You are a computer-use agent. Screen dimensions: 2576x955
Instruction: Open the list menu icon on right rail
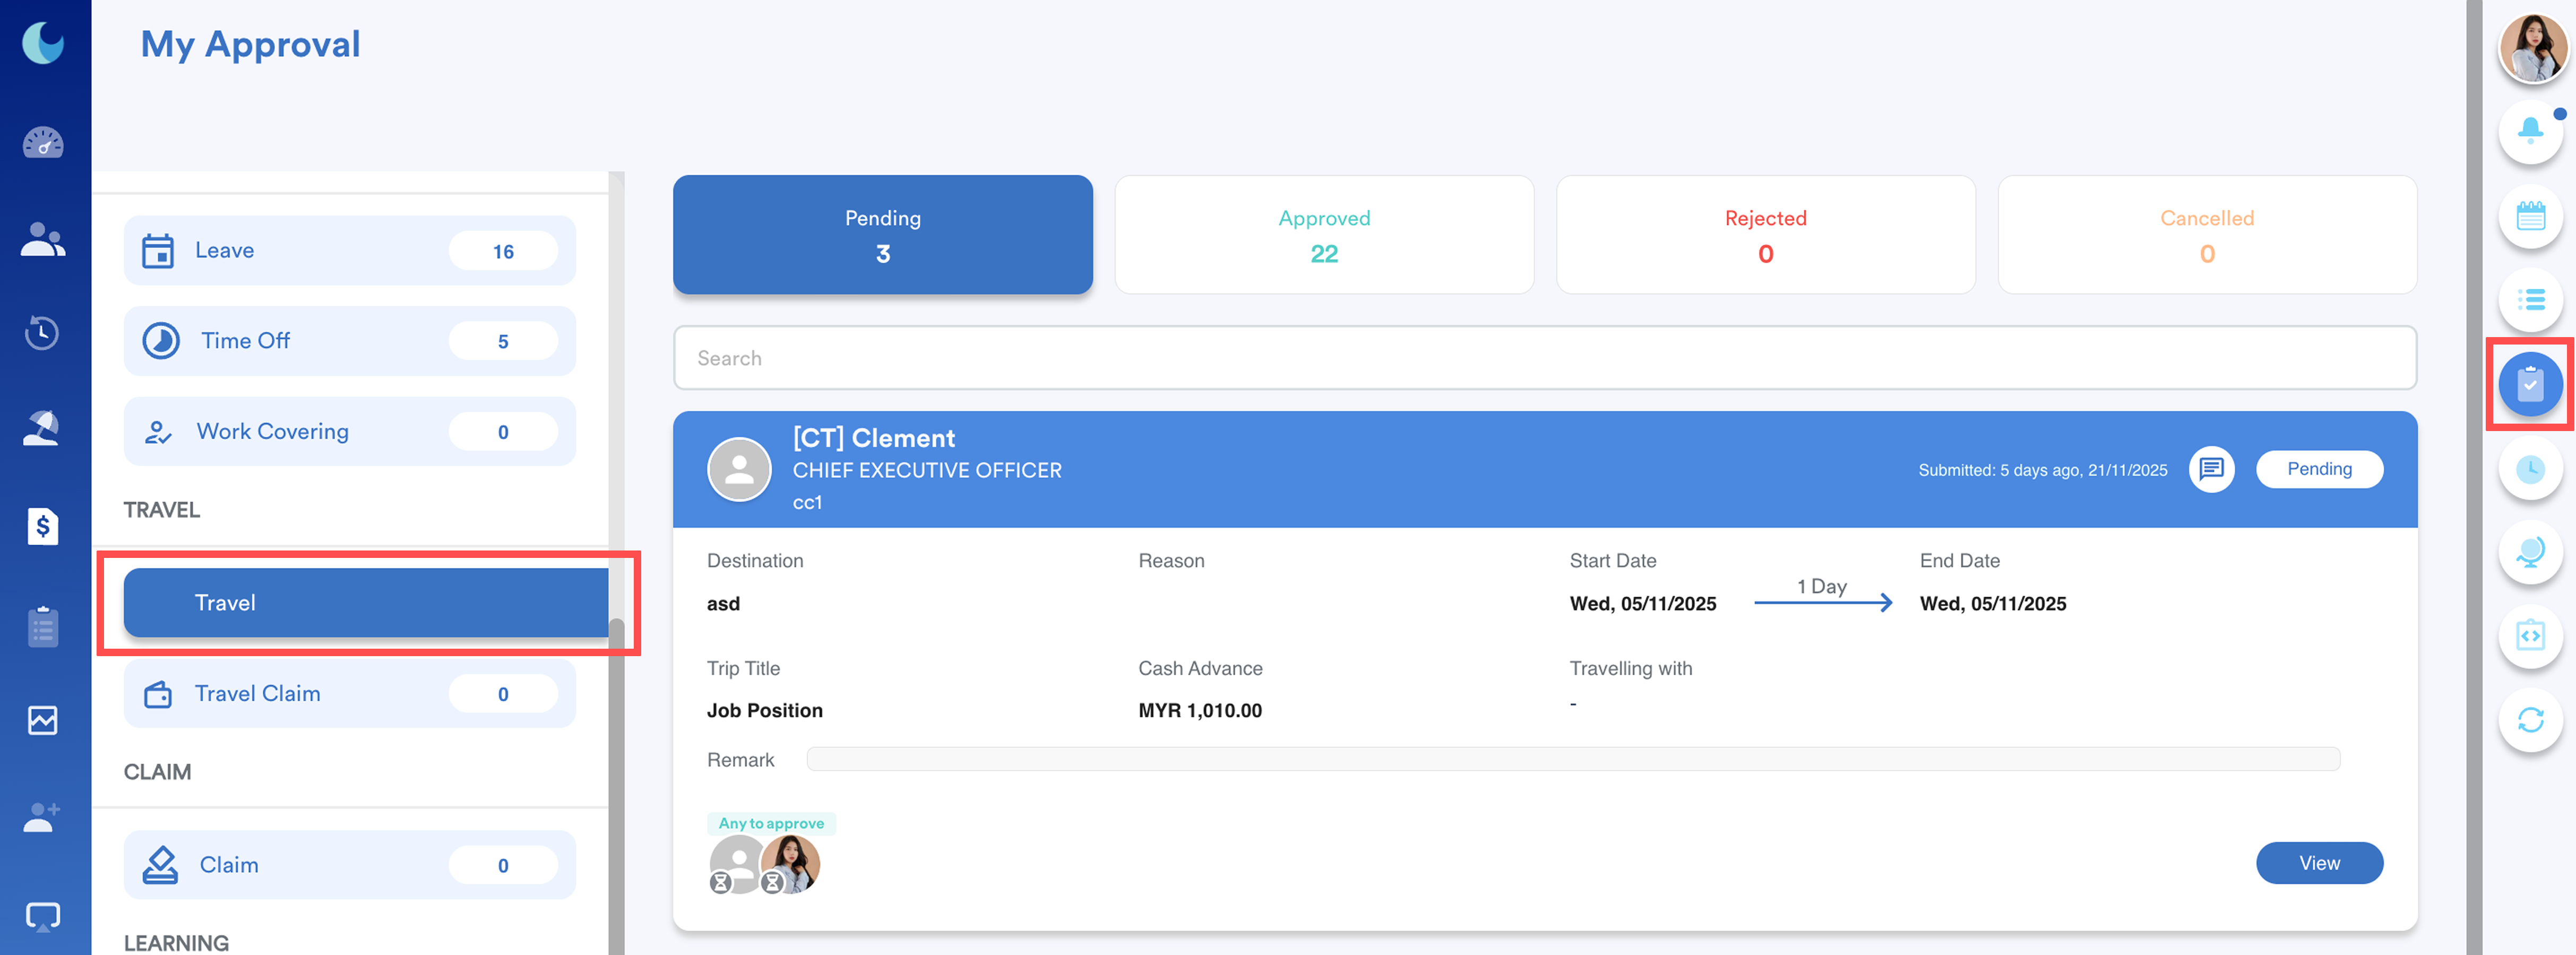tap(2529, 299)
